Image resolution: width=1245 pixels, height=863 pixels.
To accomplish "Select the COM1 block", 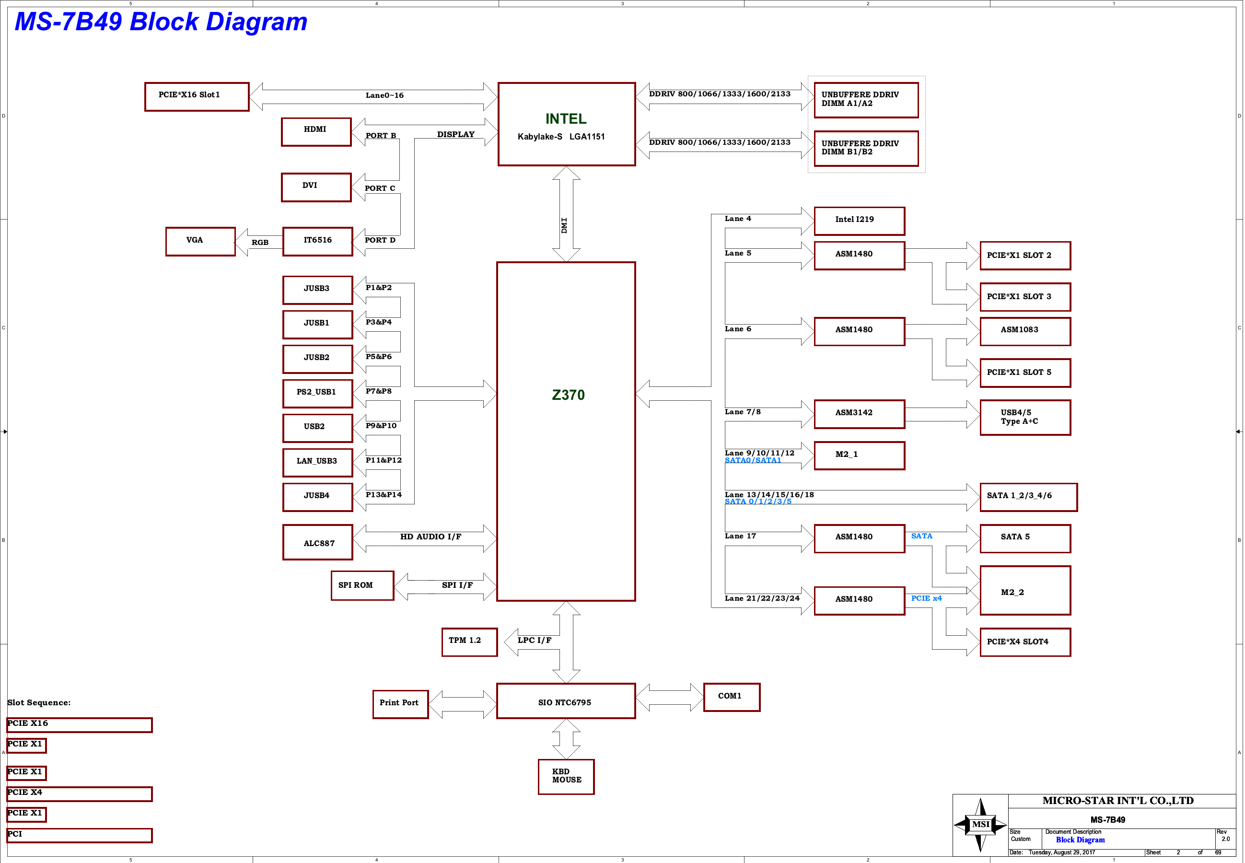I will coord(732,697).
